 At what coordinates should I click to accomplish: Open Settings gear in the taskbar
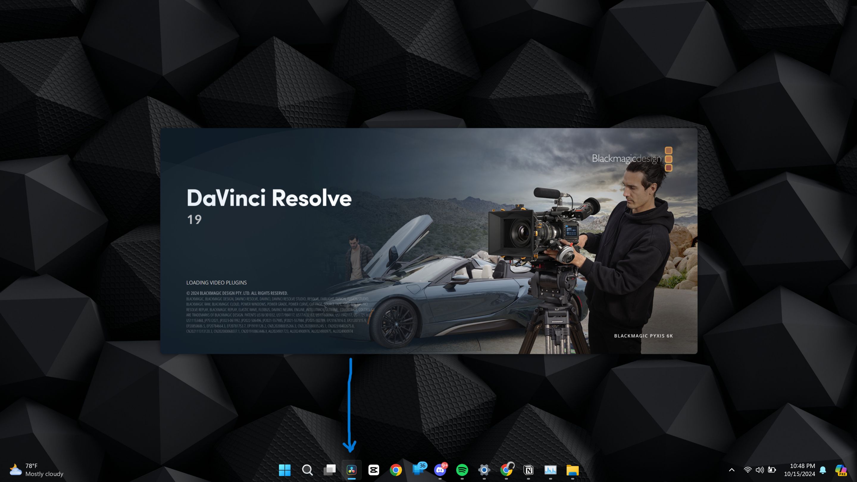[x=484, y=470]
